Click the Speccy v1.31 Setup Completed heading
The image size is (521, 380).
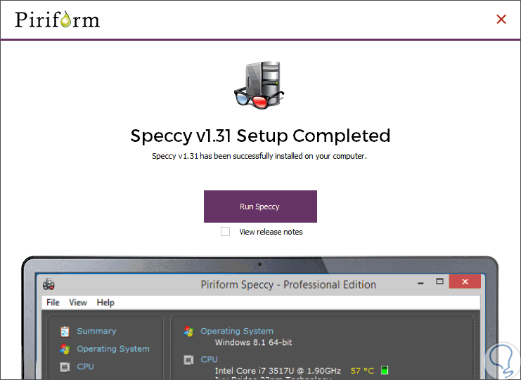(x=260, y=136)
